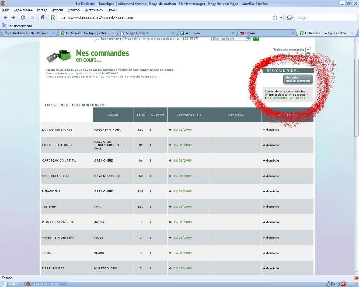Go to the Firefox Home page
359x287 pixels.
click(42, 18)
